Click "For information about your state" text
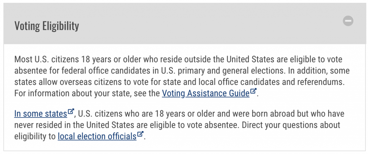Screen dimensions: 368x154 (x=73, y=93)
